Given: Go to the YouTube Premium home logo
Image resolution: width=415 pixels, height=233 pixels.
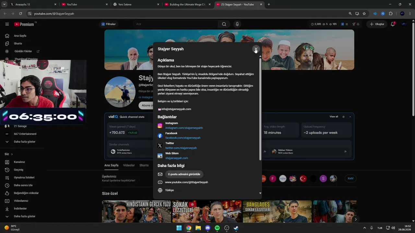Looking at the screenshot, I should 24,24.
